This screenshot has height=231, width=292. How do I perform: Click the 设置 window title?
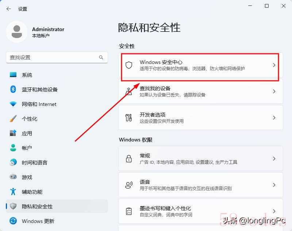pos(23,9)
